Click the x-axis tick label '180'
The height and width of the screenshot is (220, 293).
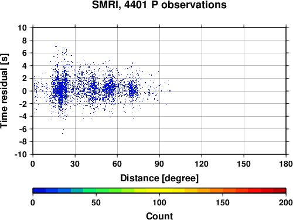(286, 164)
